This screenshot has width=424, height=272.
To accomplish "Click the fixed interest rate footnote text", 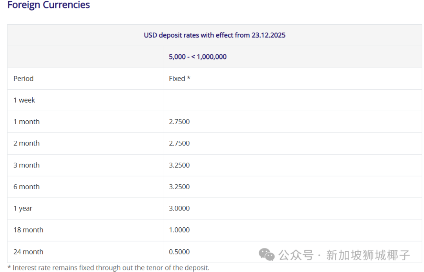I will coord(108,268).
